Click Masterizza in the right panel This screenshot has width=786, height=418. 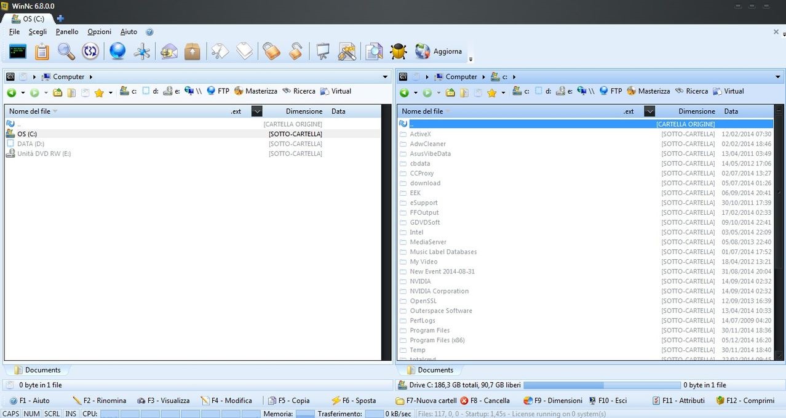click(648, 91)
